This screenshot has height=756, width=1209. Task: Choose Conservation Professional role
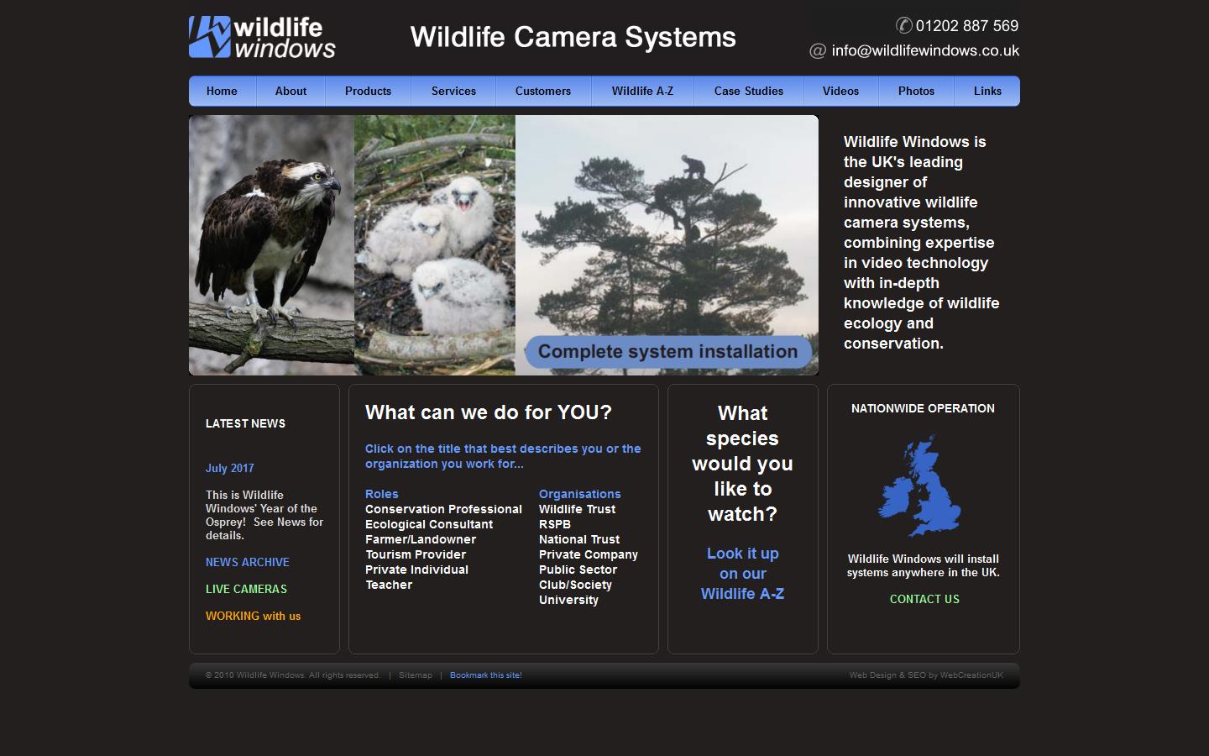point(443,509)
